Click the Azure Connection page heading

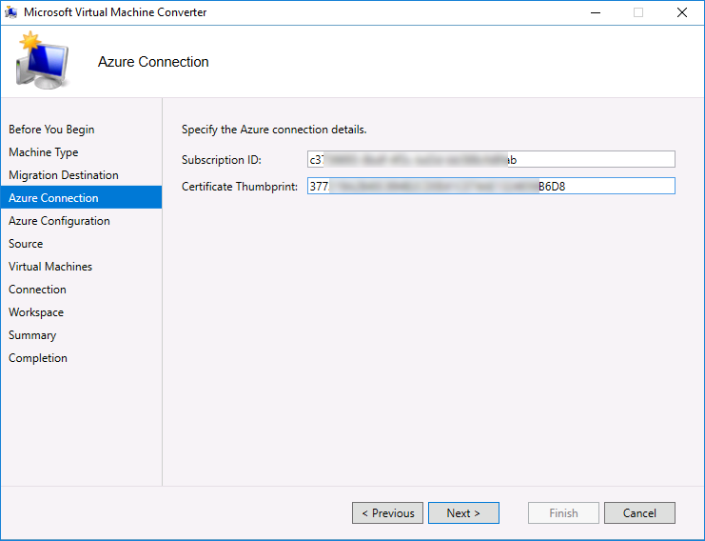[153, 62]
